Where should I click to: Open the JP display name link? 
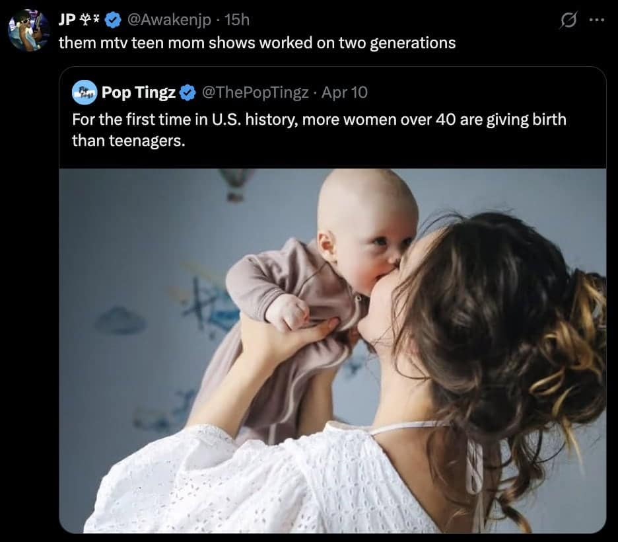66,20
